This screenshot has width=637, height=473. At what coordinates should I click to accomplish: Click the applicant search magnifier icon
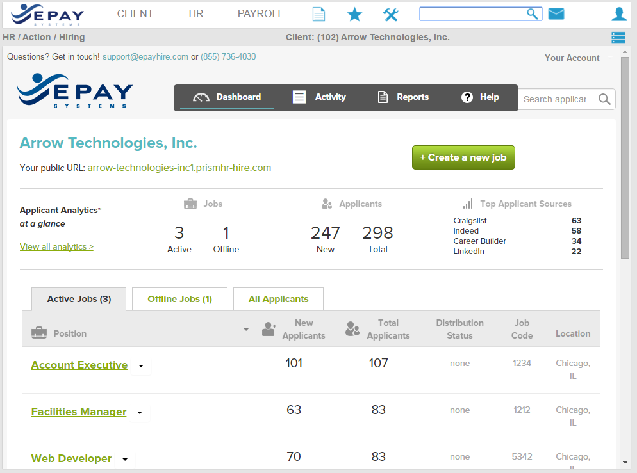pyautogui.click(x=604, y=99)
